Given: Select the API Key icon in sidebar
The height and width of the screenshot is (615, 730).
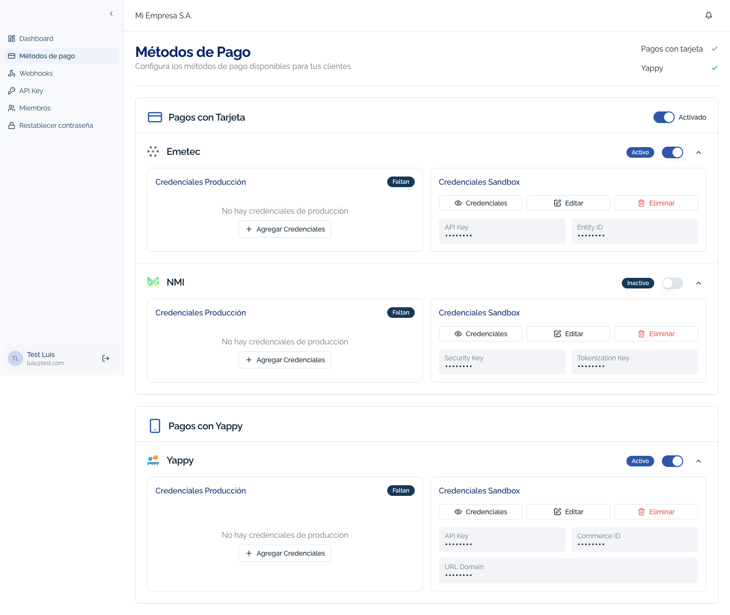Looking at the screenshot, I should [x=12, y=91].
